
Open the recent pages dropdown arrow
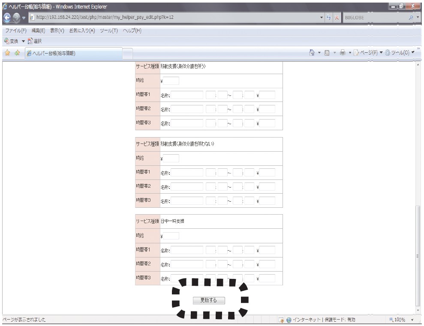(24, 18)
